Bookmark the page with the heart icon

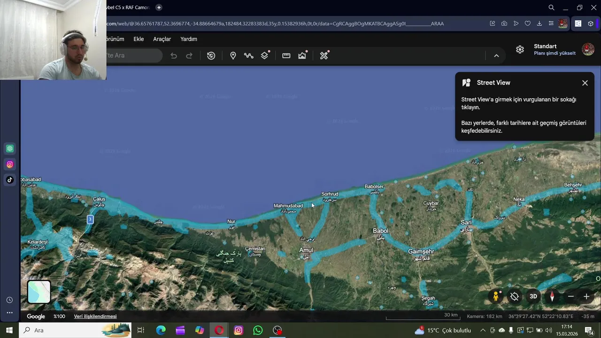point(528,23)
